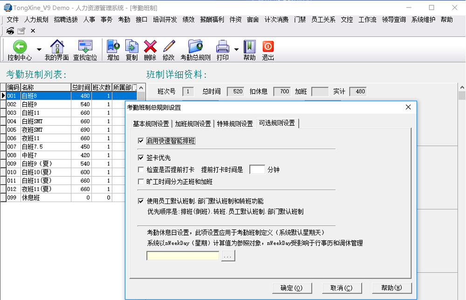Click 增加 to add a shift
The image size is (466, 300).
(113, 47)
